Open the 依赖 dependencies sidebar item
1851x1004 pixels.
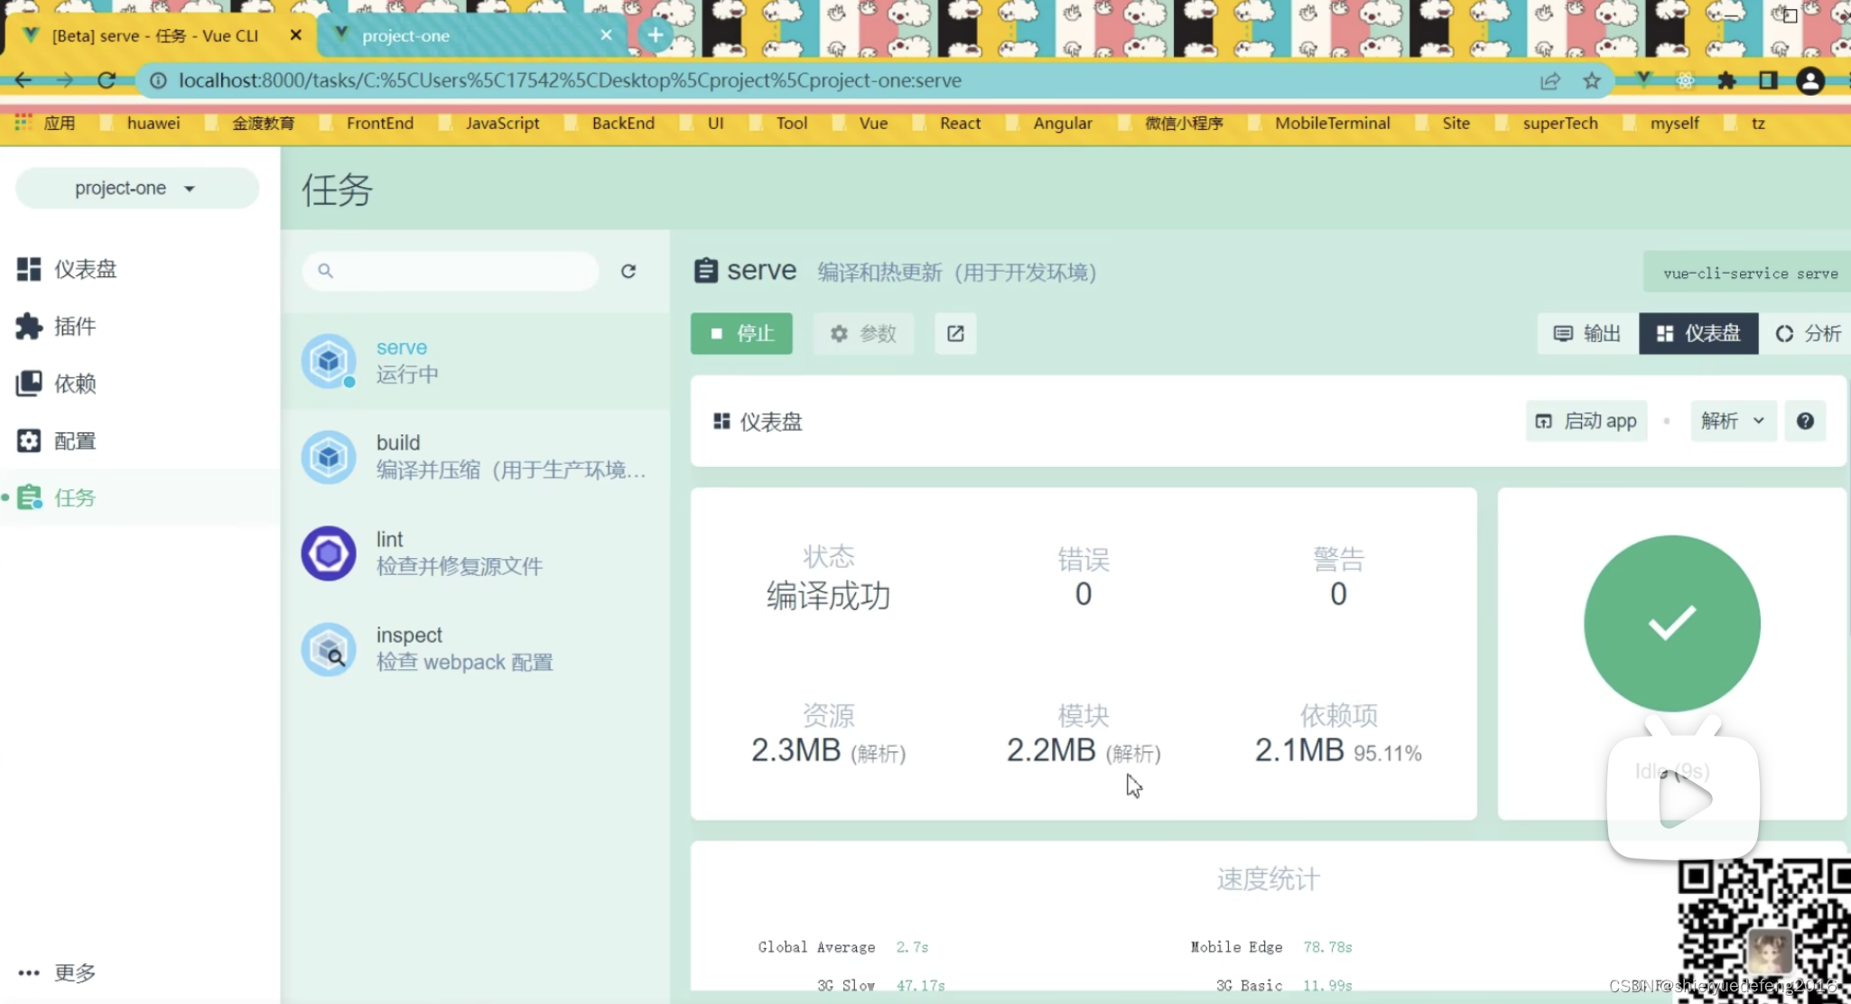click(74, 384)
